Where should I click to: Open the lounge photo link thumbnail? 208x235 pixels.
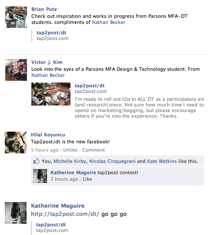[x=51, y=94]
